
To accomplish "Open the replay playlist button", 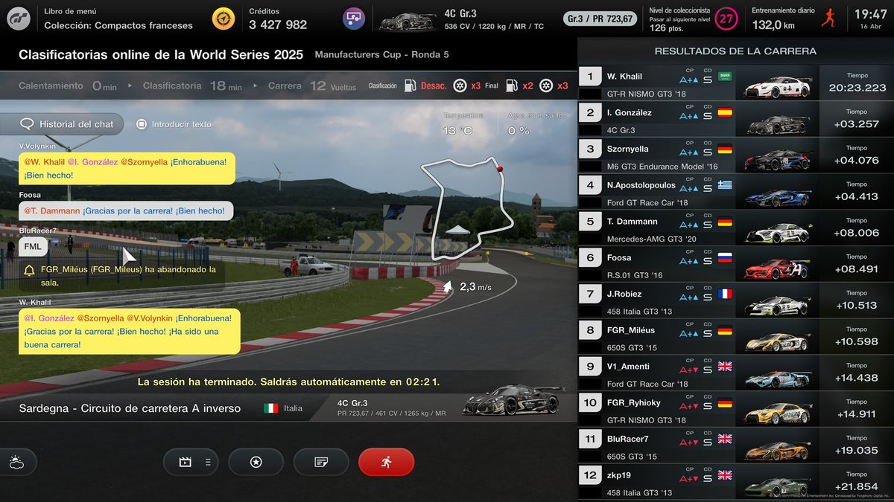I will pyautogui.click(x=191, y=462).
